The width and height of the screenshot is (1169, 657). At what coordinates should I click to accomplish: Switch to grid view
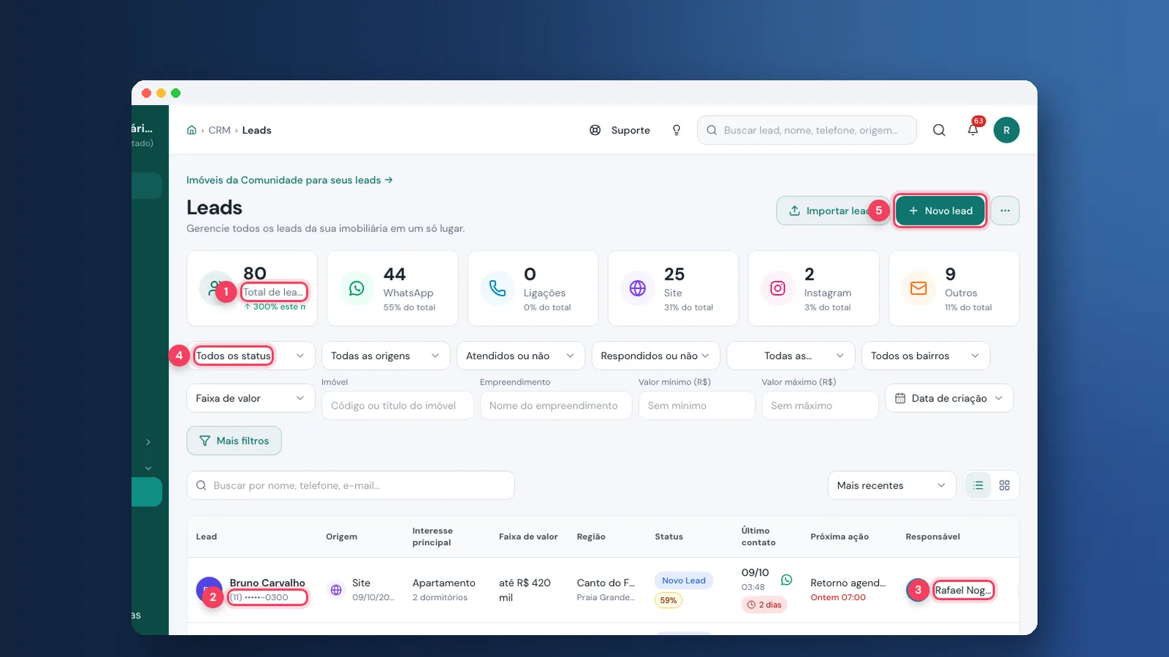[x=1005, y=485]
